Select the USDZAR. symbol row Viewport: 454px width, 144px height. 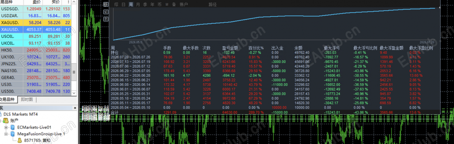(x=36, y=15)
